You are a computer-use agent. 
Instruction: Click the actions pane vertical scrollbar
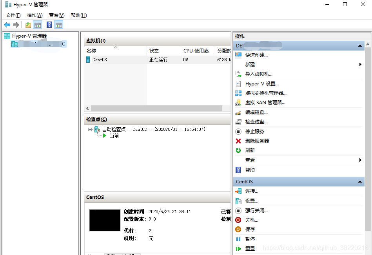pyautogui.click(x=368, y=139)
